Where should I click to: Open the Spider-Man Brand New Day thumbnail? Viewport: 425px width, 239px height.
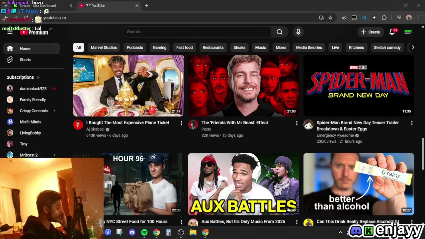(x=359, y=86)
